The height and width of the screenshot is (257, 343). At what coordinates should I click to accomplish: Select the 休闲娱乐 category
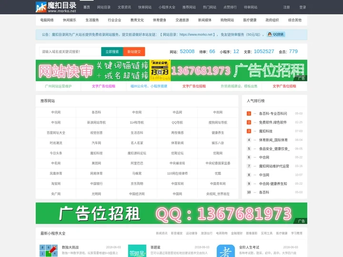70,20
